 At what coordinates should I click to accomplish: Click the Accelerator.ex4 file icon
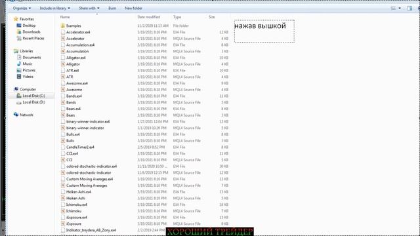click(63, 32)
